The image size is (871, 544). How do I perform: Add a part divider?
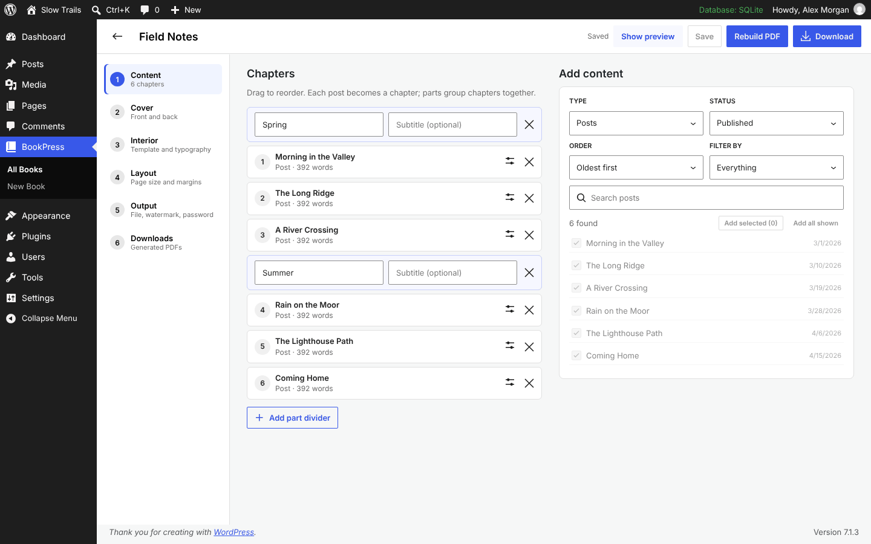(x=292, y=418)
